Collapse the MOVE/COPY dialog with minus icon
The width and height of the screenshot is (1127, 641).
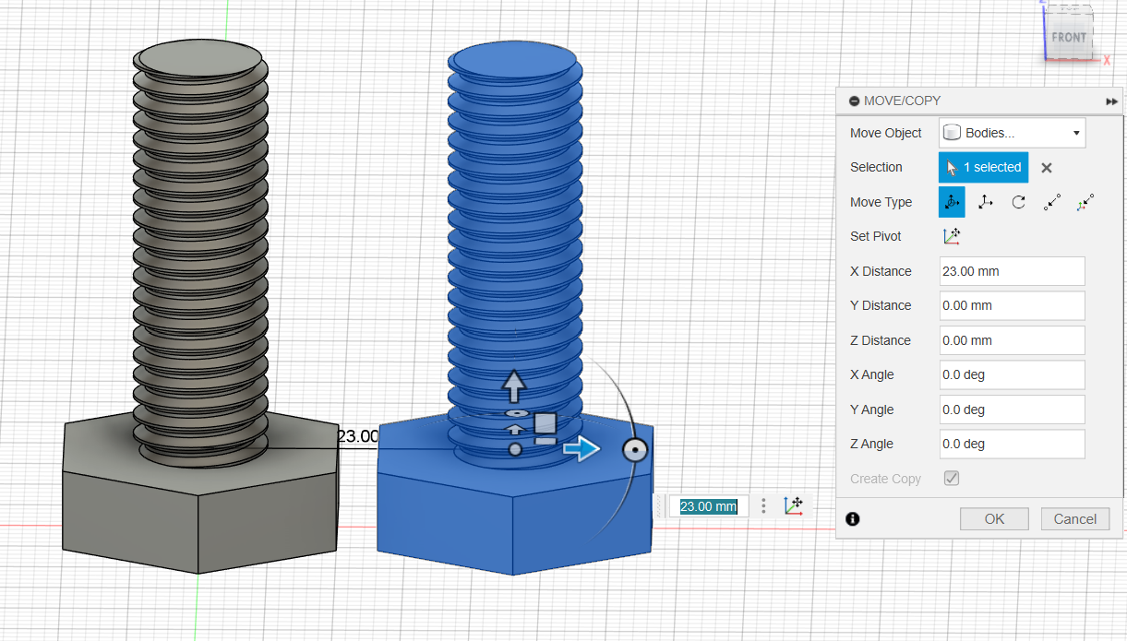coord(855,101)
